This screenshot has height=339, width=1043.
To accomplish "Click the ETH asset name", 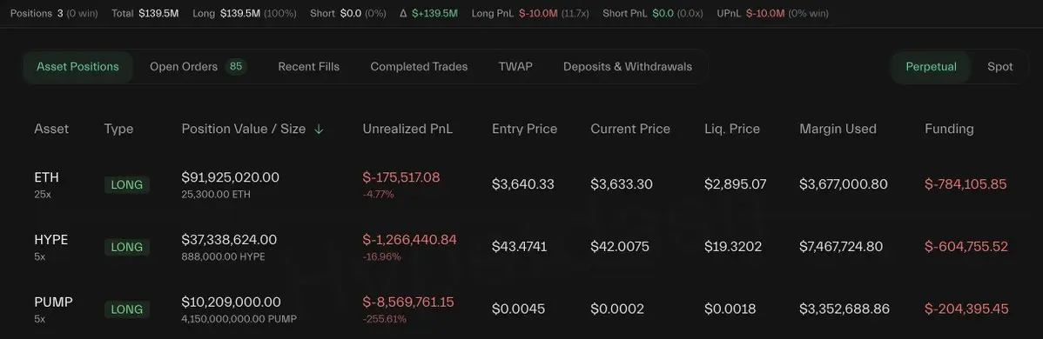I will pos(46,177).
